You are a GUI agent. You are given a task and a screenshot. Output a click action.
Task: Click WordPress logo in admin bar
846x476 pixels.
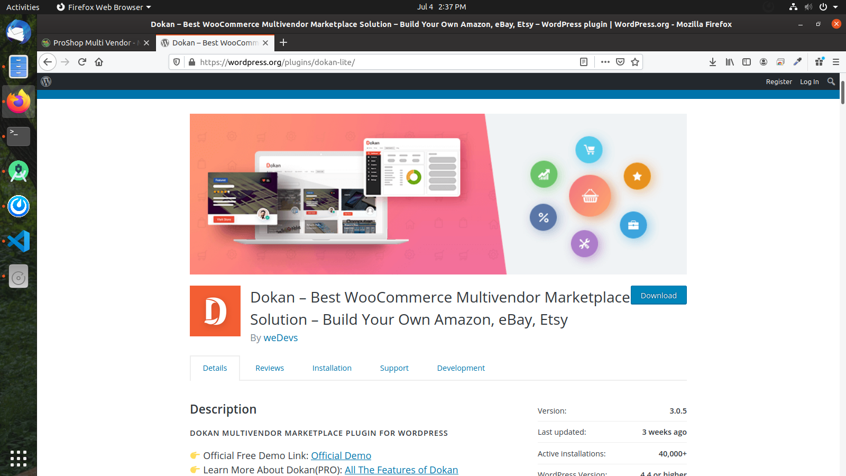click(46, 81)
